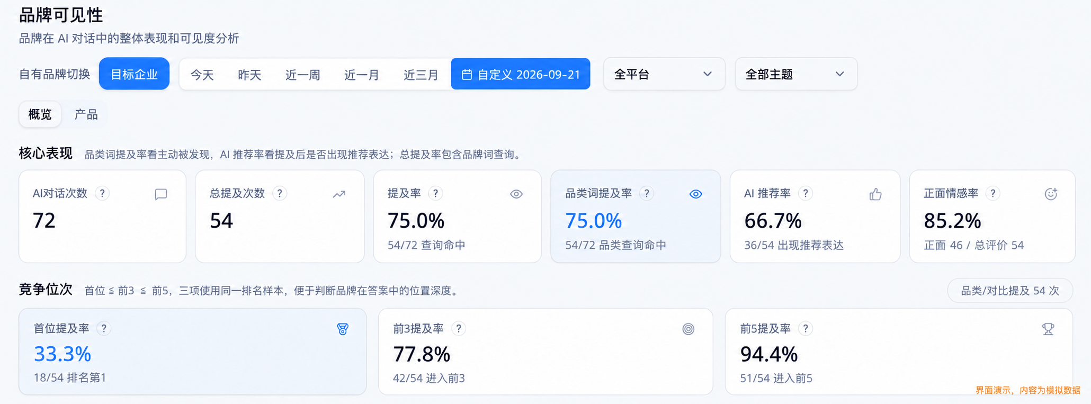Click 36/54 出现推荐表达 text
This screenshot has width=1091, height=404.
pyautogui.click(x=794, y=245)
